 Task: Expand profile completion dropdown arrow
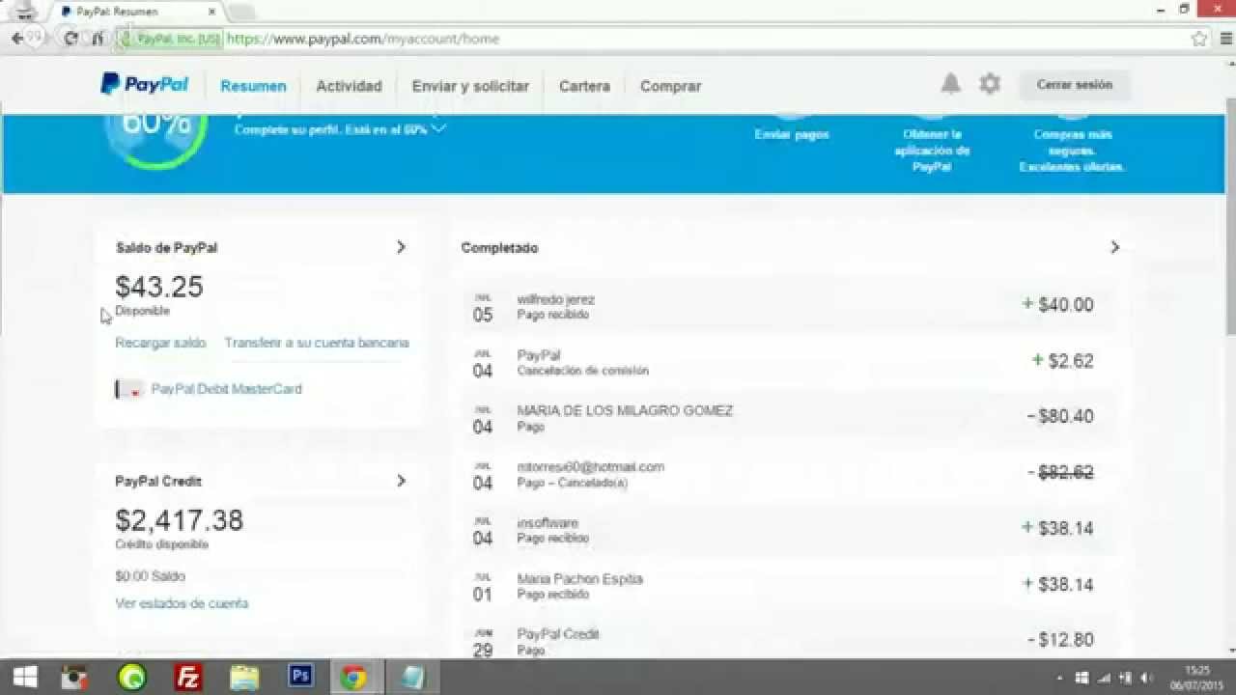click(x=438, y=128)
